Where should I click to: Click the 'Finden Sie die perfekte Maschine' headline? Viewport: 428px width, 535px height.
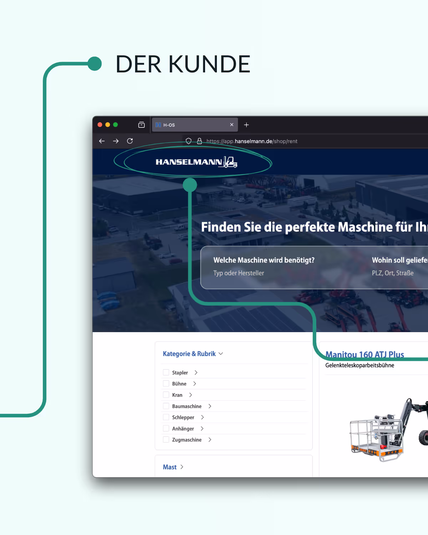point(314,227)
